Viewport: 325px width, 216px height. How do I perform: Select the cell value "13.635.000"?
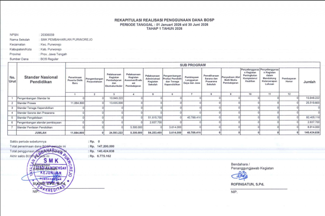coord(116,103)
